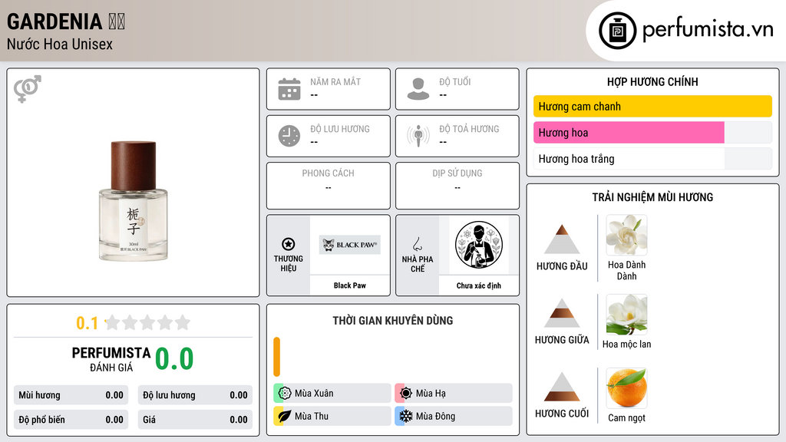Click the Hợp hương chính heading
The image size is (786, 442).
[x=652, y=81]
